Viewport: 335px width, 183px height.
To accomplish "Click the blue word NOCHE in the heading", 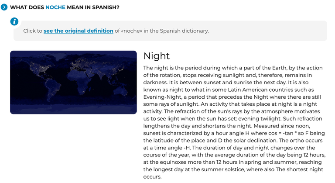I will tap(55, 7).
